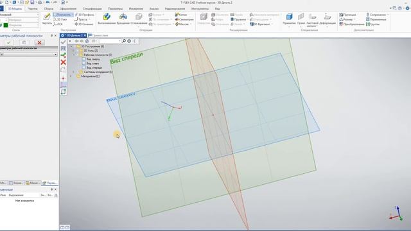The width and height of the screenshot is (411, 231).
Task: Click the Переменные variables tool
Action: click(x=376, y=19)
